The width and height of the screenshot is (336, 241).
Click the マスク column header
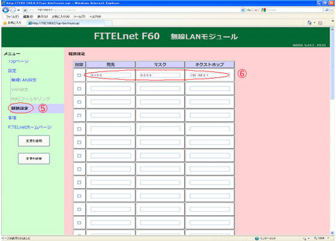(x=160, y=64)
